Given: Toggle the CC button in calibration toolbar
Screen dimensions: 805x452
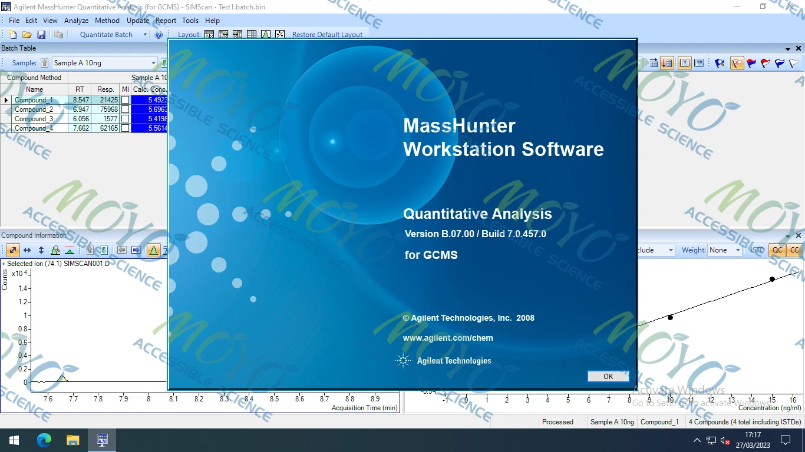Looking at the screenshot, I should click(794, 250).
